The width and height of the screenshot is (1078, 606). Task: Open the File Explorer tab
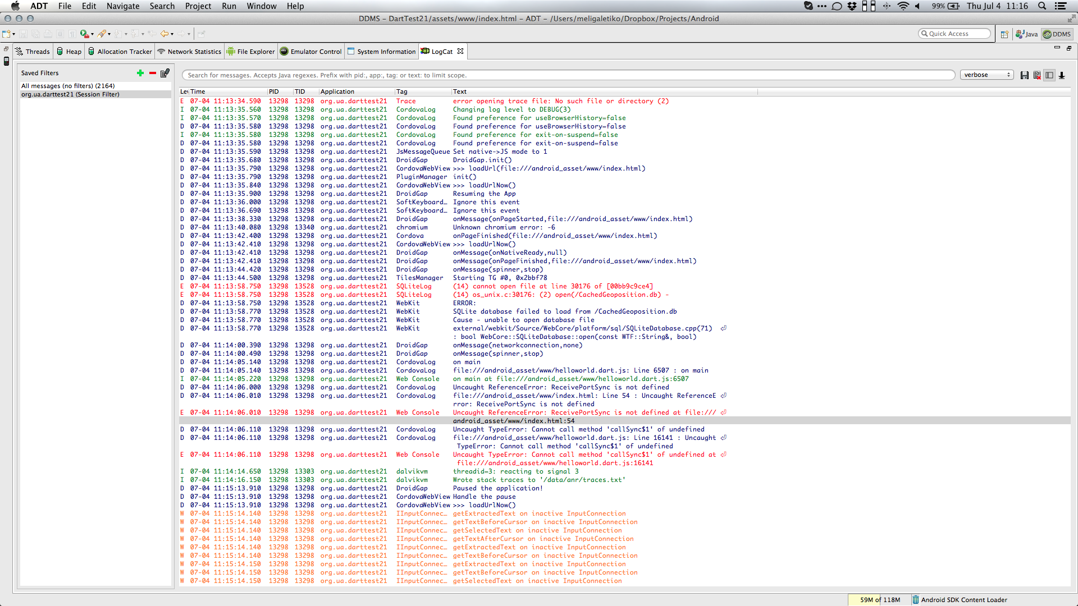(x=251, y=52)
